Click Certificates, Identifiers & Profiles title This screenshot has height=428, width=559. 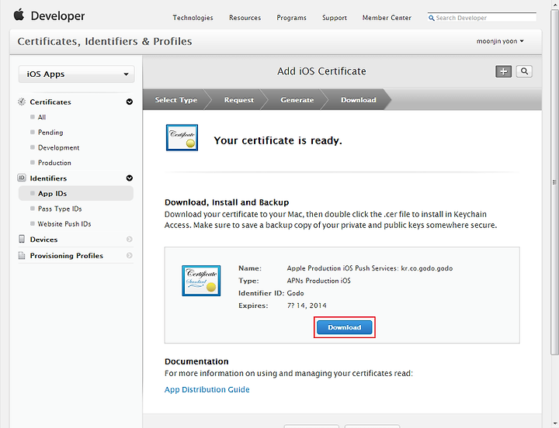(x=105, y=41)
